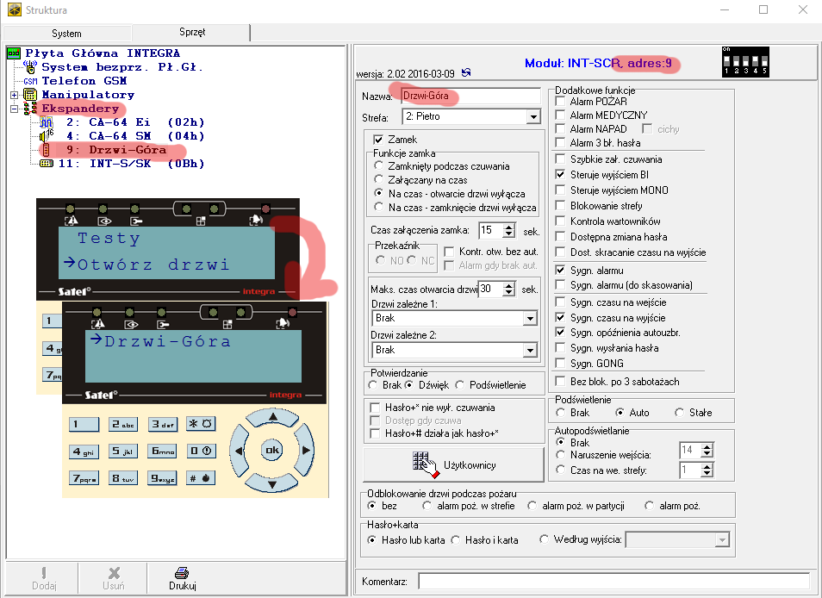Click the DIP switch address image

[x=745, y=62]
